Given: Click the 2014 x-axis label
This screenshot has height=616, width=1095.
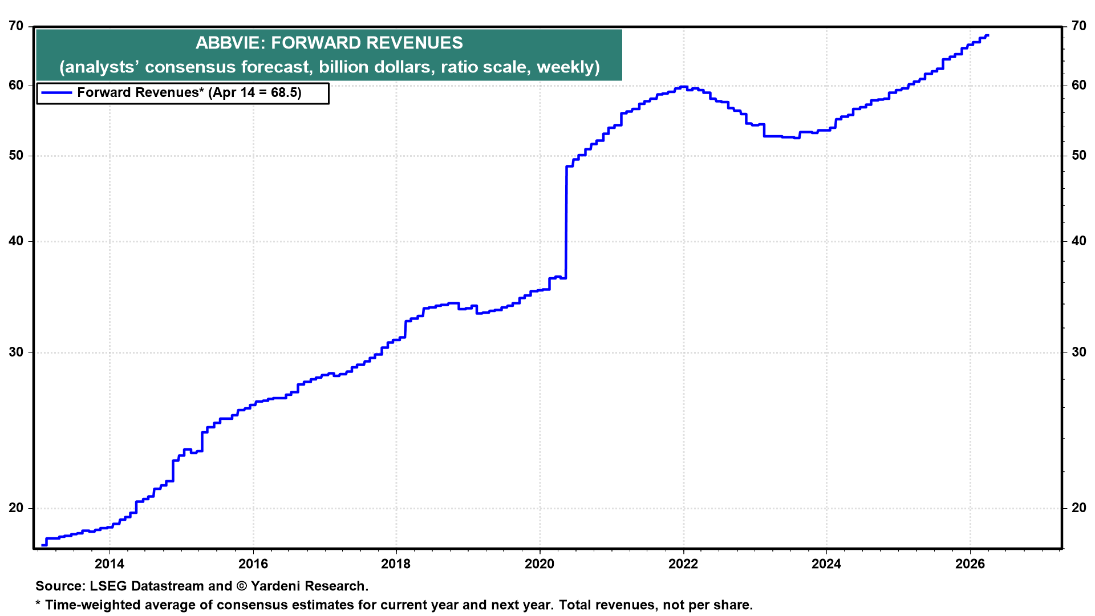Looking at the screenshot, I should [x=109, y=564].
